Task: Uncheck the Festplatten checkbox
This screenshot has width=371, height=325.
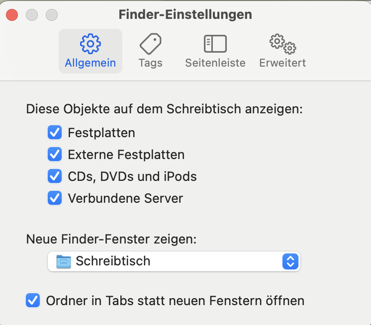Action: coord(54,133)
